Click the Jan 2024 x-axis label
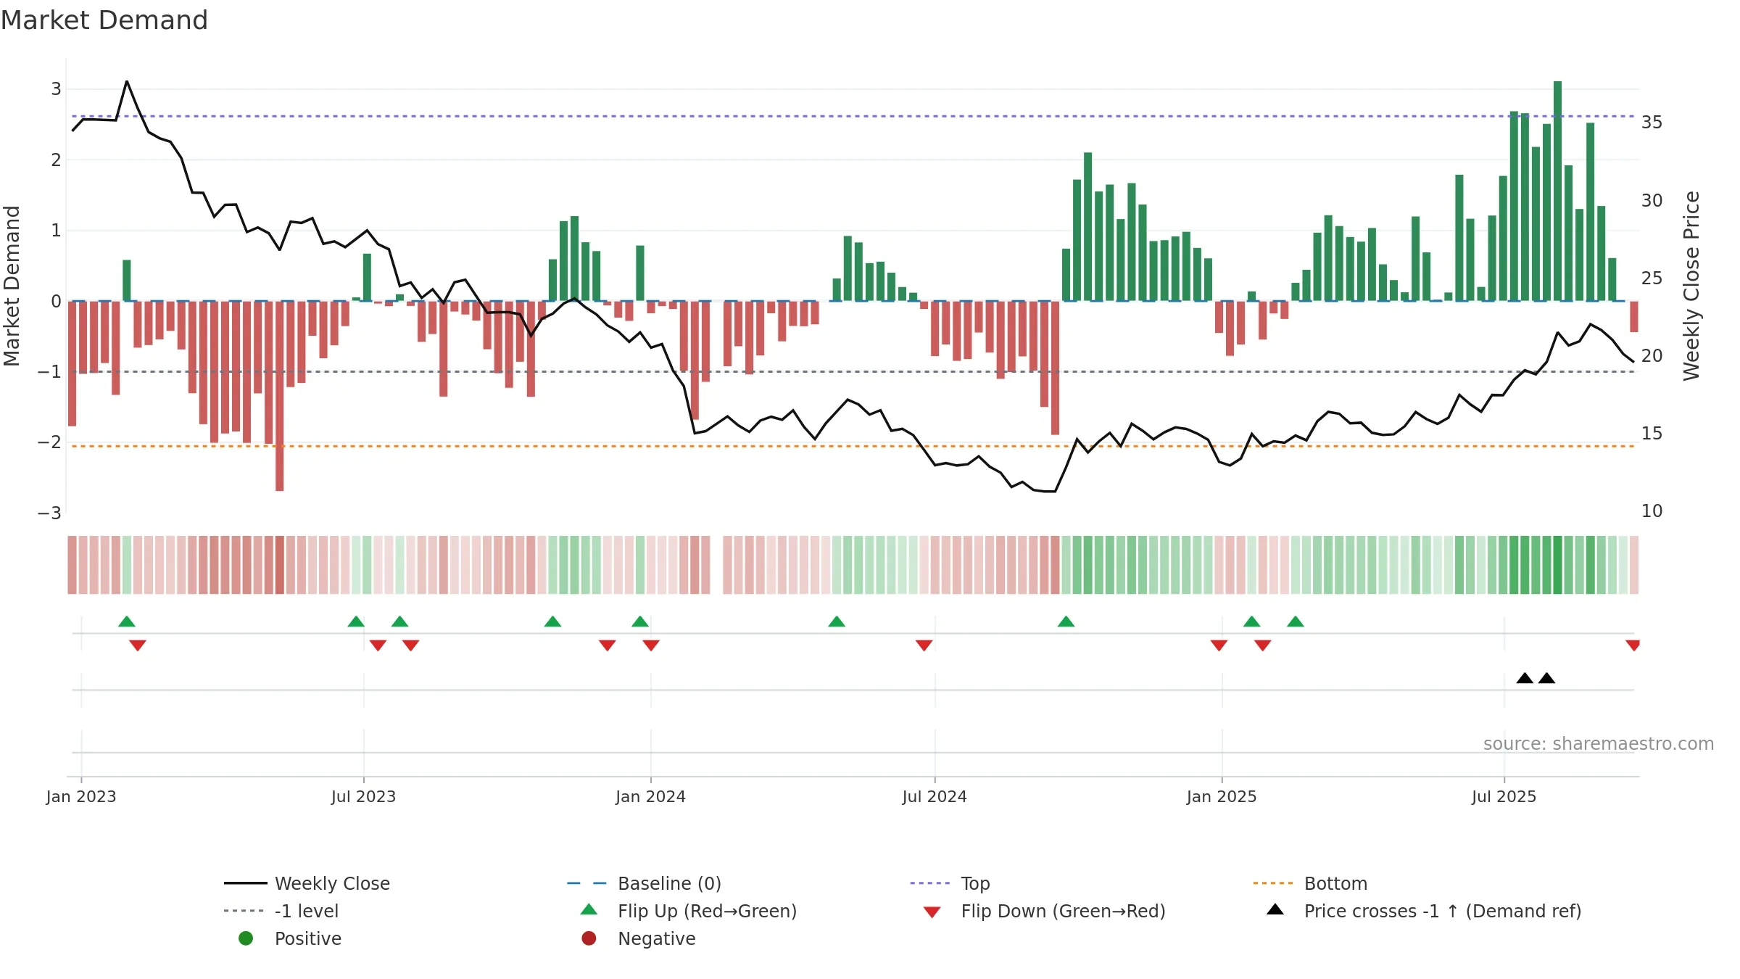The height and width of the screenshot is (979, 1740). point(650,796)
